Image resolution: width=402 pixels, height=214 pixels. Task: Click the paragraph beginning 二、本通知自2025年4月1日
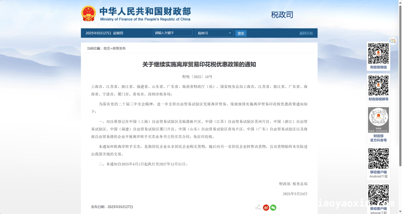[x=144, y=164]
